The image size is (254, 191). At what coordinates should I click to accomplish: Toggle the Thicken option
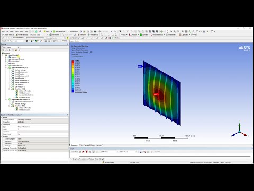click(x=116, y=38)
